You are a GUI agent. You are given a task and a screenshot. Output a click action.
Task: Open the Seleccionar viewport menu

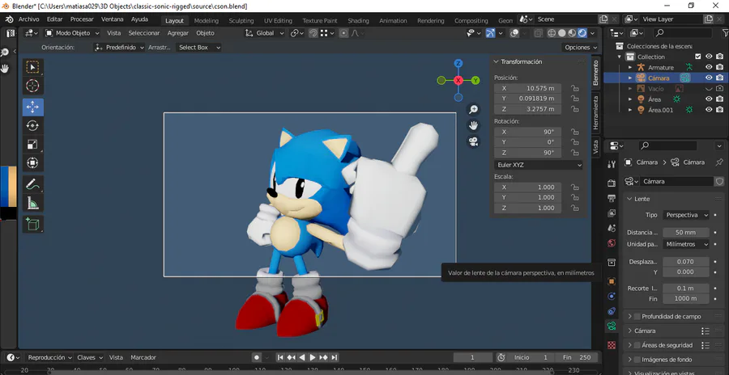coord(144,33)
